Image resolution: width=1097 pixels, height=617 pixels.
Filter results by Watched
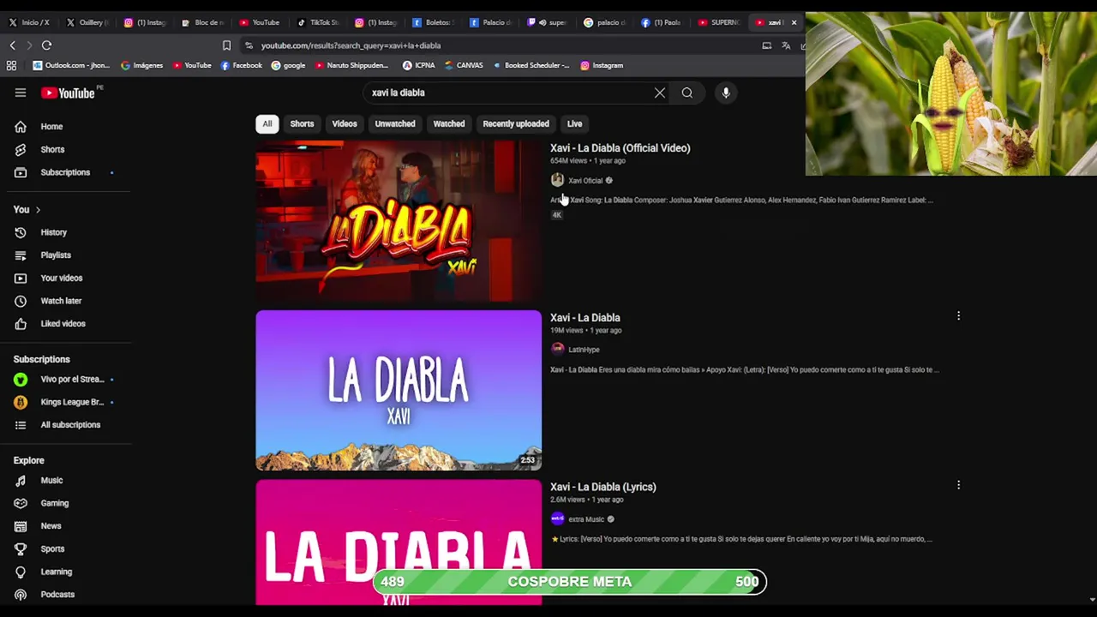tap(449, 123)
